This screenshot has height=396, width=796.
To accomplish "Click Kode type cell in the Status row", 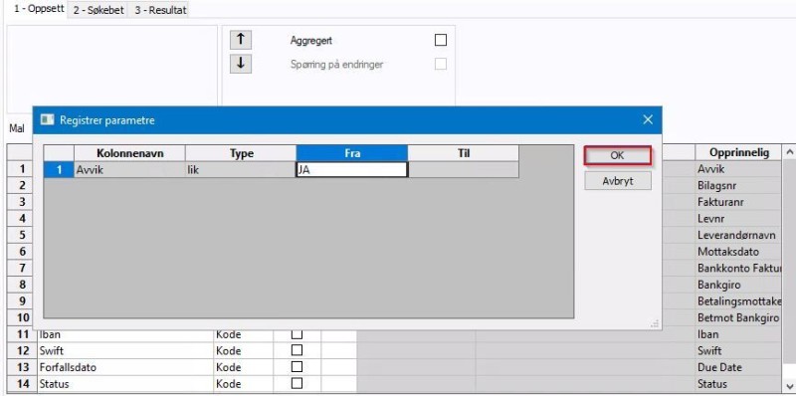I will [243, 383].
